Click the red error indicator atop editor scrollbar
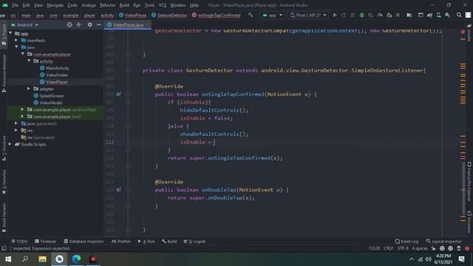This screenshot has height=266, width=473. [463, 31]
